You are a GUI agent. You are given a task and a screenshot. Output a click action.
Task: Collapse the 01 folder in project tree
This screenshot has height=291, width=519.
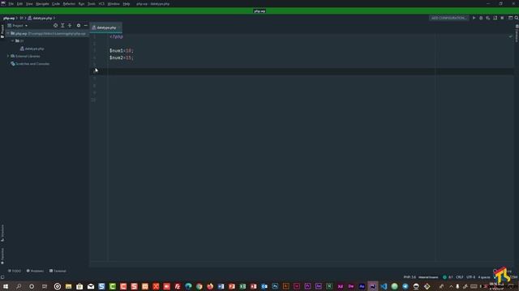pyautogui.click(x=13, y=41)
